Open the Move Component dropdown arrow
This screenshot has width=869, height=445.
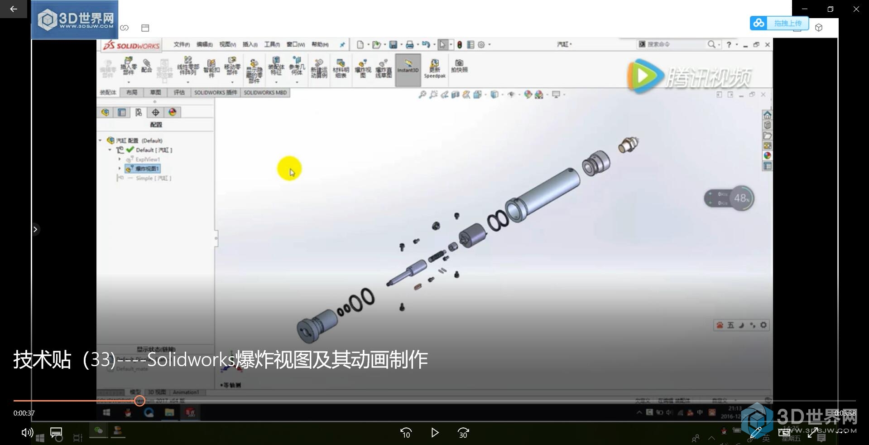click(232, 82)
